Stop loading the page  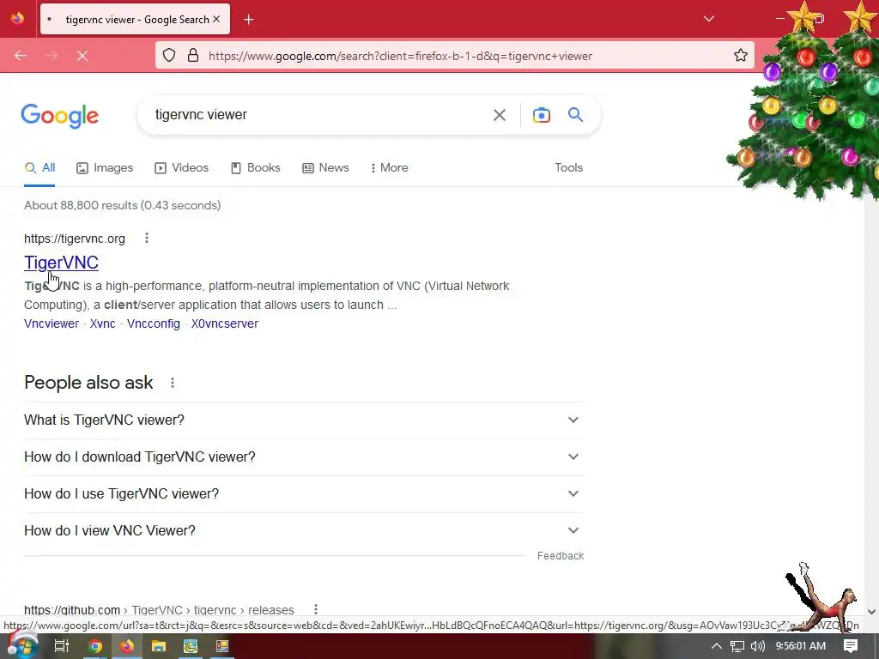point(82,56)
